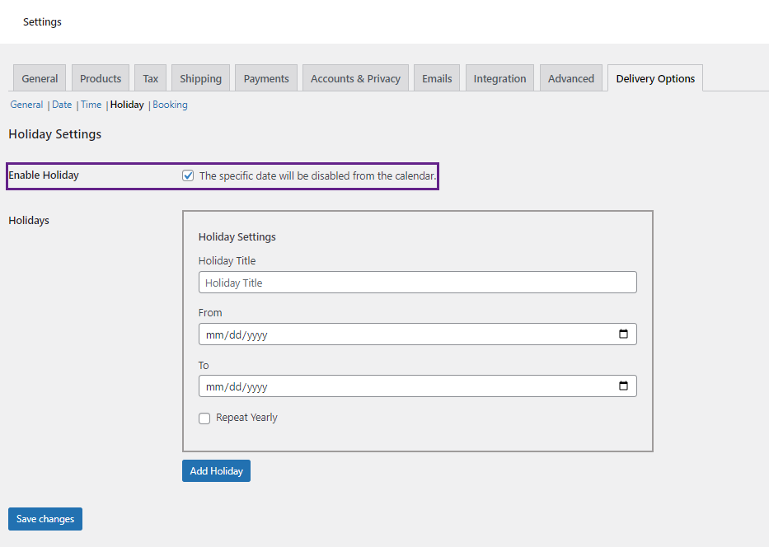
Task: Open calendar picker icon in To field
Action: pos(623,386)
